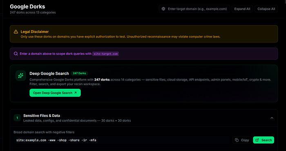Click the globe icon in the domain field
The image size is (286, 151).
coord(163,9)
